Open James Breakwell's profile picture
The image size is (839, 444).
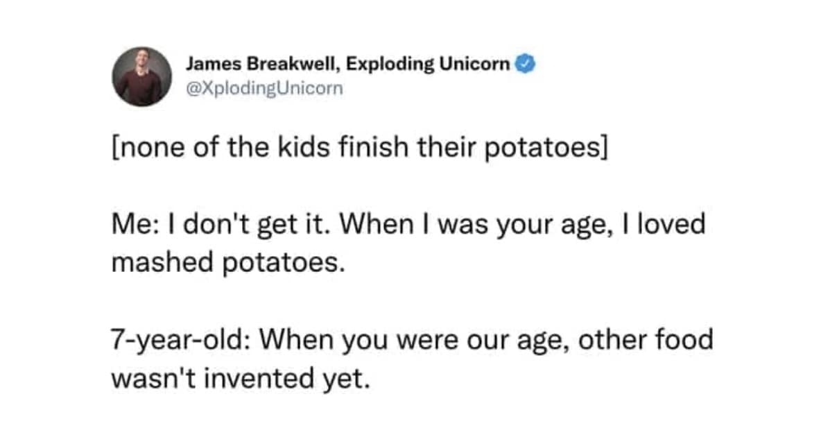pyautogui.click(x=142, y=76)
